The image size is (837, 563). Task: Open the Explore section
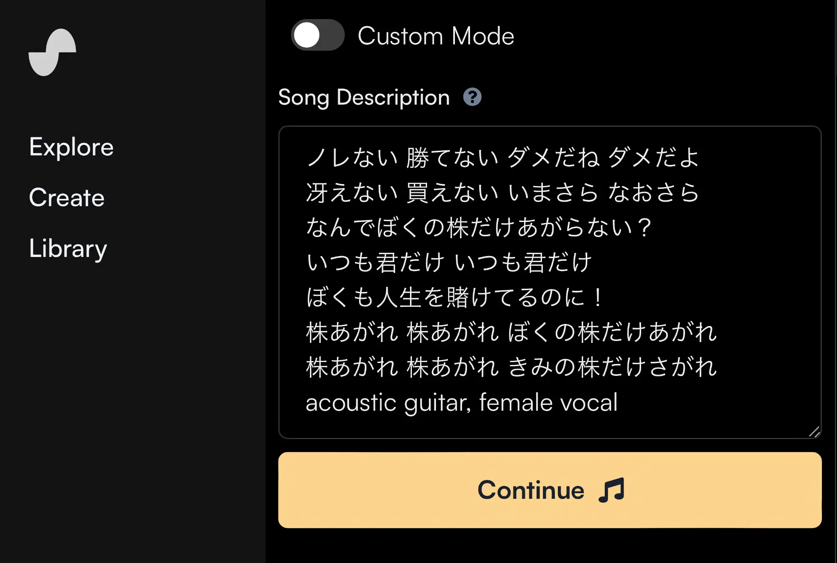tap(71, 147)
